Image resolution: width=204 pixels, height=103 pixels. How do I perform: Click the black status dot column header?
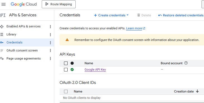pyautogui.click(x=72, y=63)
